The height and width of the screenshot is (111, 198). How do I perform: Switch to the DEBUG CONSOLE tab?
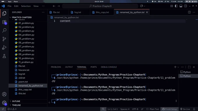pyautogui.click(x=109, y=67)
